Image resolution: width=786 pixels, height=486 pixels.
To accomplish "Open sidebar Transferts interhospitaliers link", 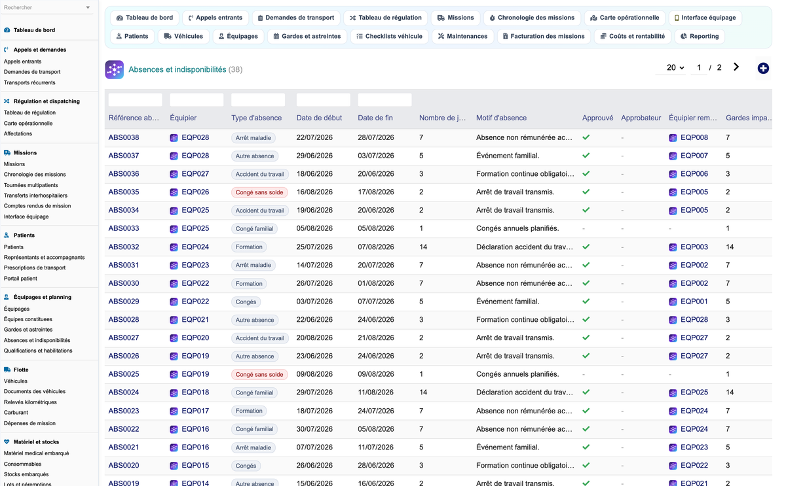I will 35,196.
